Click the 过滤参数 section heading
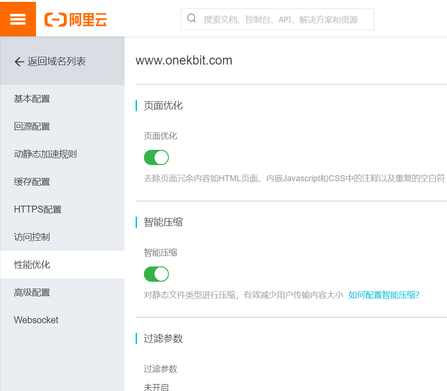Screen dimensions: 447x391 click(163, 338)
